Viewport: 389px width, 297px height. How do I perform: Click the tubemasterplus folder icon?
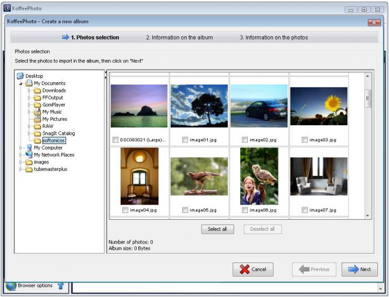[x=29, y=169]
